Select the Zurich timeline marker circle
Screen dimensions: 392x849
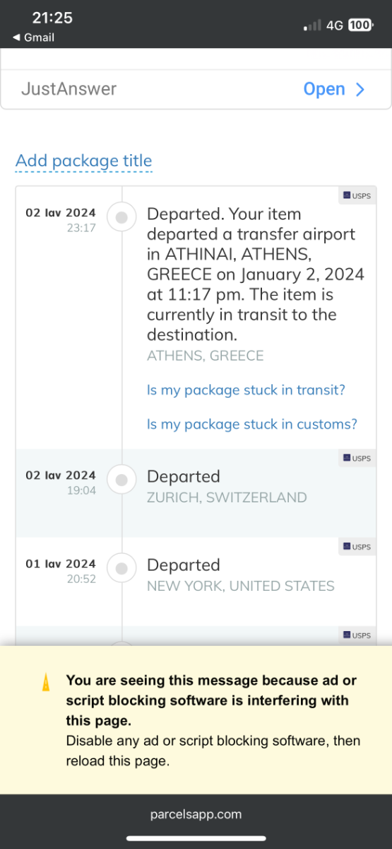coord(121,480)
